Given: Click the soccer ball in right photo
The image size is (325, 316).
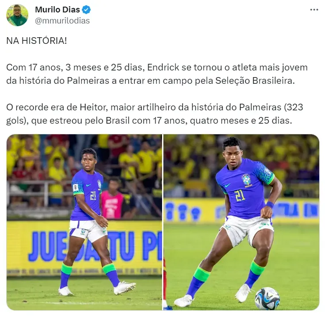Looking at the screenshot, I should 267,298.
